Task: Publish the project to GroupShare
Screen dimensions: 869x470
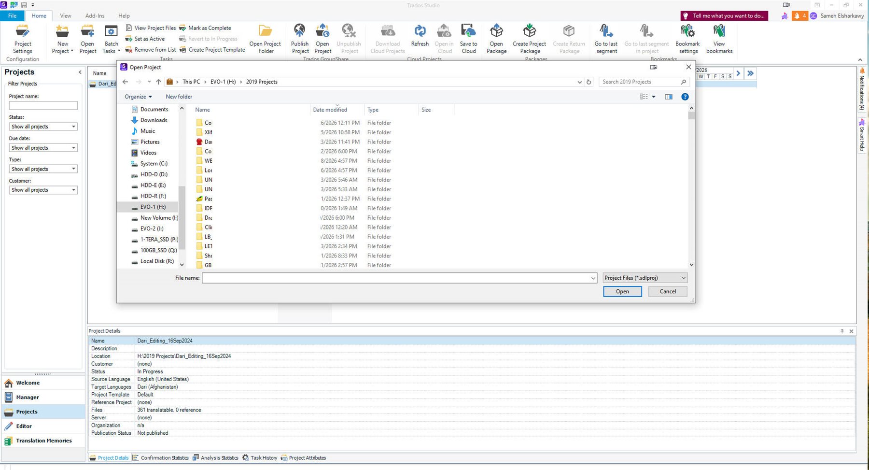Action: click(299, 38)
